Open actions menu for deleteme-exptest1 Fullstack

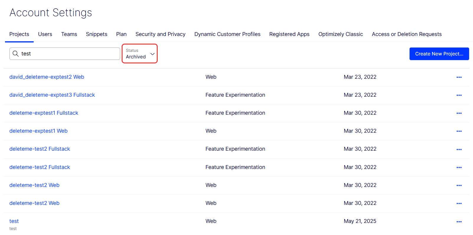459,113
